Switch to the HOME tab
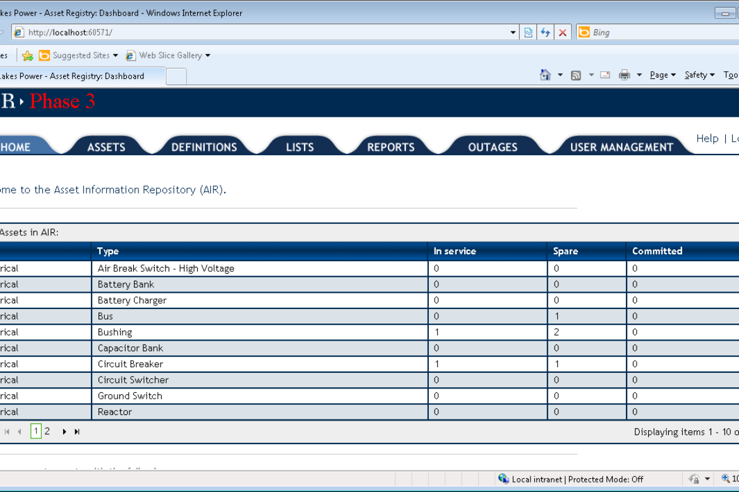The image size is (739, 492). (16, 147)
